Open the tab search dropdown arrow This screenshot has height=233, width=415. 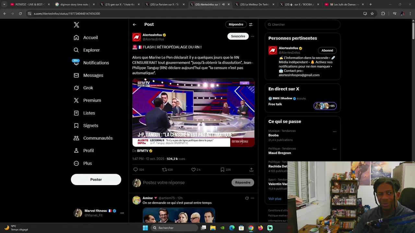click(x=4, y=5)
